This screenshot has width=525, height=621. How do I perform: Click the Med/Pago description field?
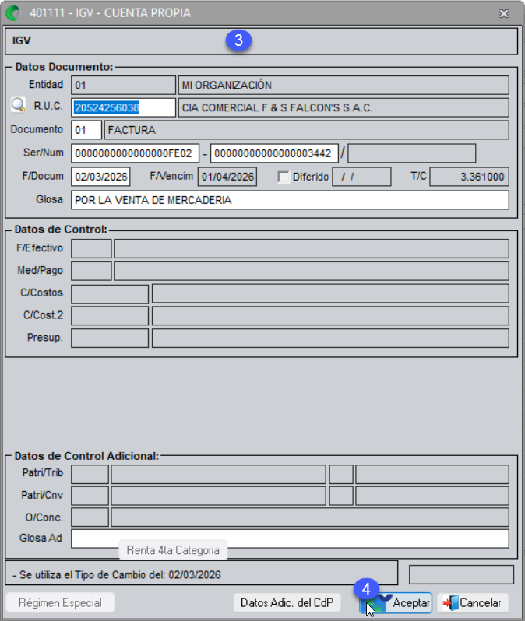pyautogui.click(x=312, y=271)
